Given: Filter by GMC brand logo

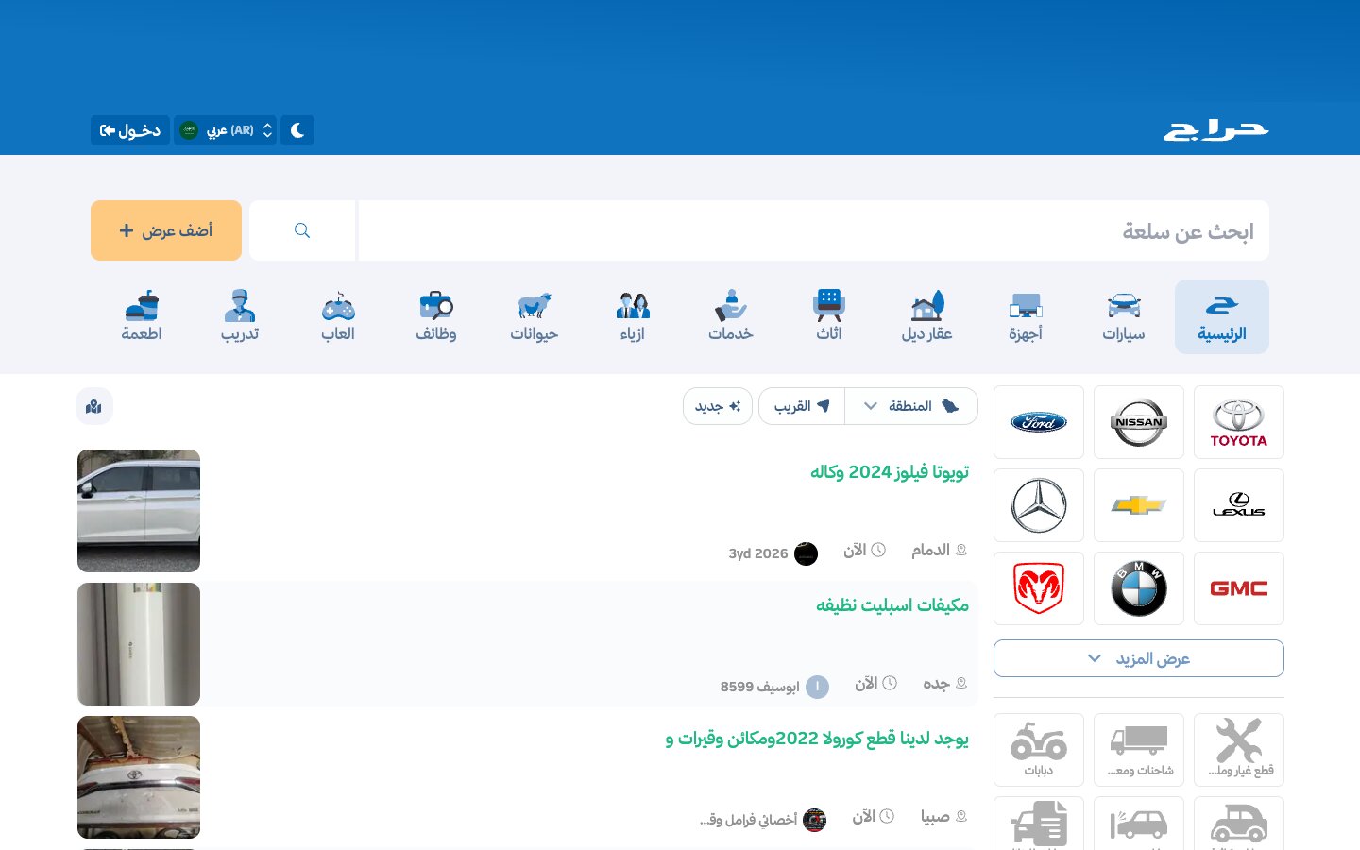Looking at the screenshot, I should click(1239, 588).
